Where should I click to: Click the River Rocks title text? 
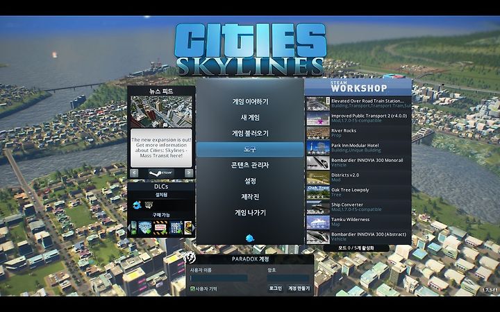(x=344, y=130)
